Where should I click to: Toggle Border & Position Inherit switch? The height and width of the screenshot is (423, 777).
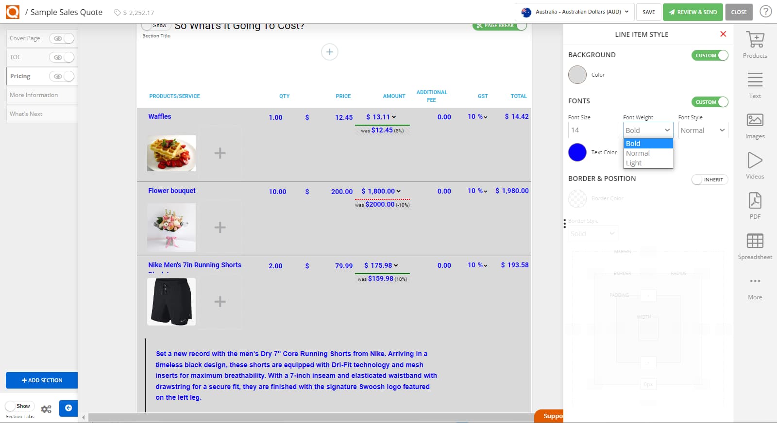tap(710, 179)
